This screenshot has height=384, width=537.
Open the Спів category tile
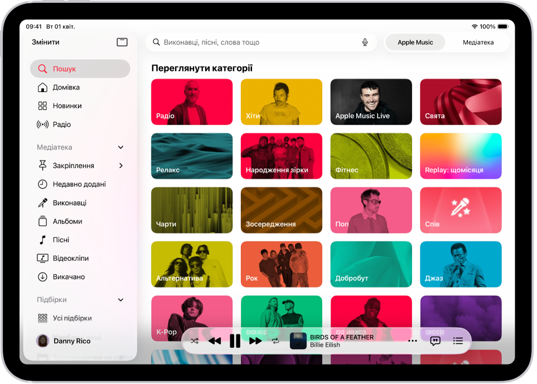[x=461, y=210]
